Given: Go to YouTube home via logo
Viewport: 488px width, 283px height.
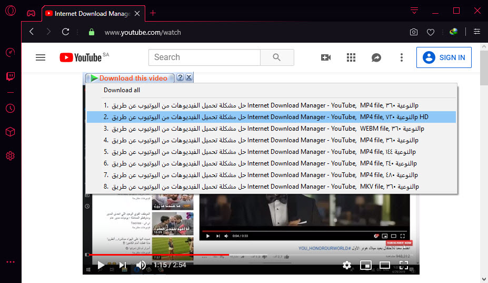Looking at the screenshot, I should [x=81, y=57].
